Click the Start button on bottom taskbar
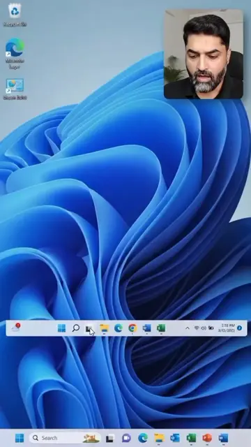251x447 pixels. tap(20, 438)
